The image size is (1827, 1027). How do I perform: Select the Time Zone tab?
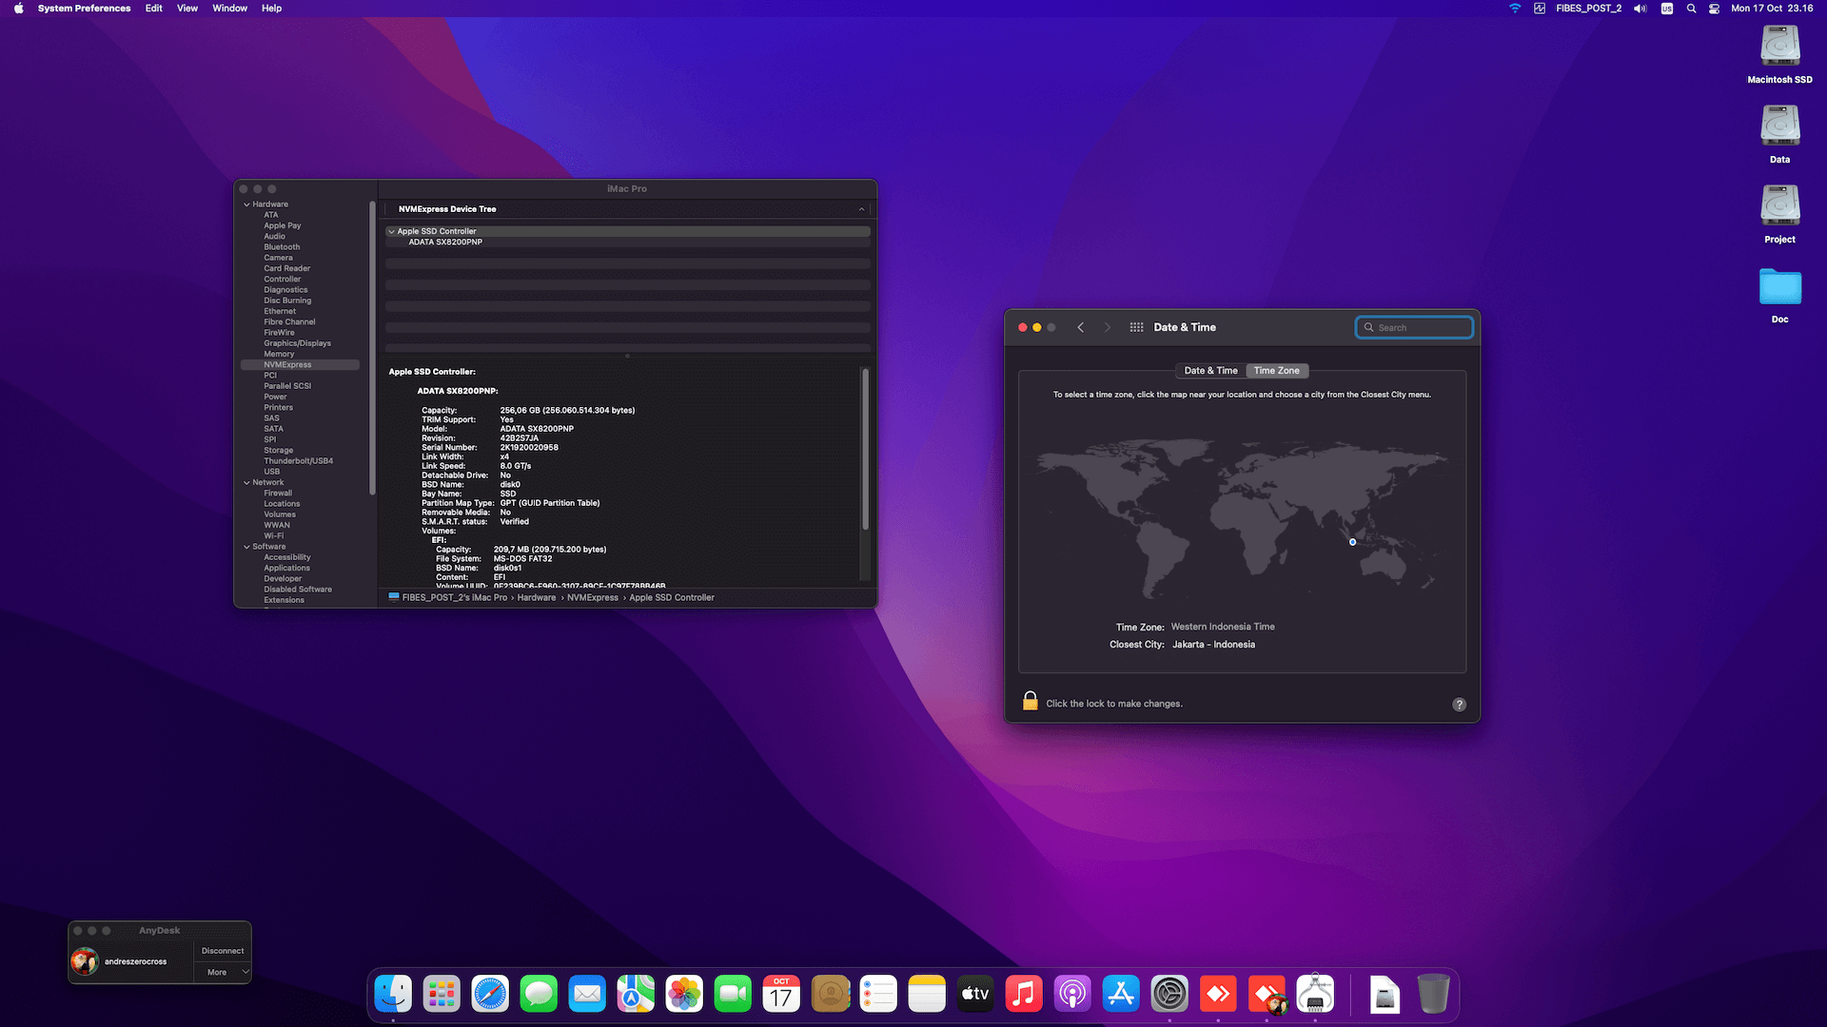[1276, 371]
